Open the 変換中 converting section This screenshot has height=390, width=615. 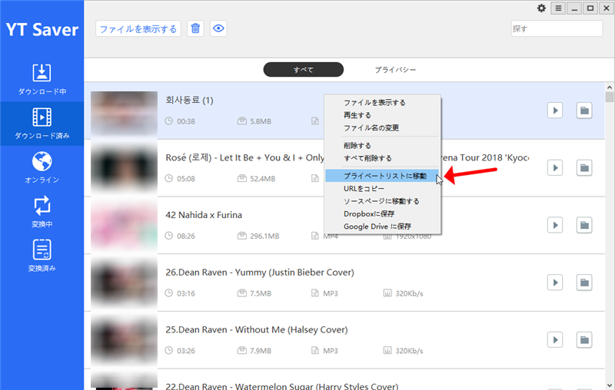point(42,212)
